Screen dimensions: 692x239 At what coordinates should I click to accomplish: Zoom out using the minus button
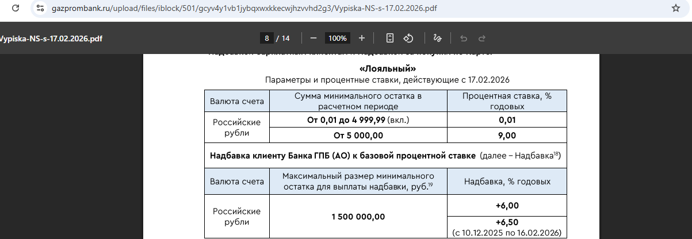point(313,38)
